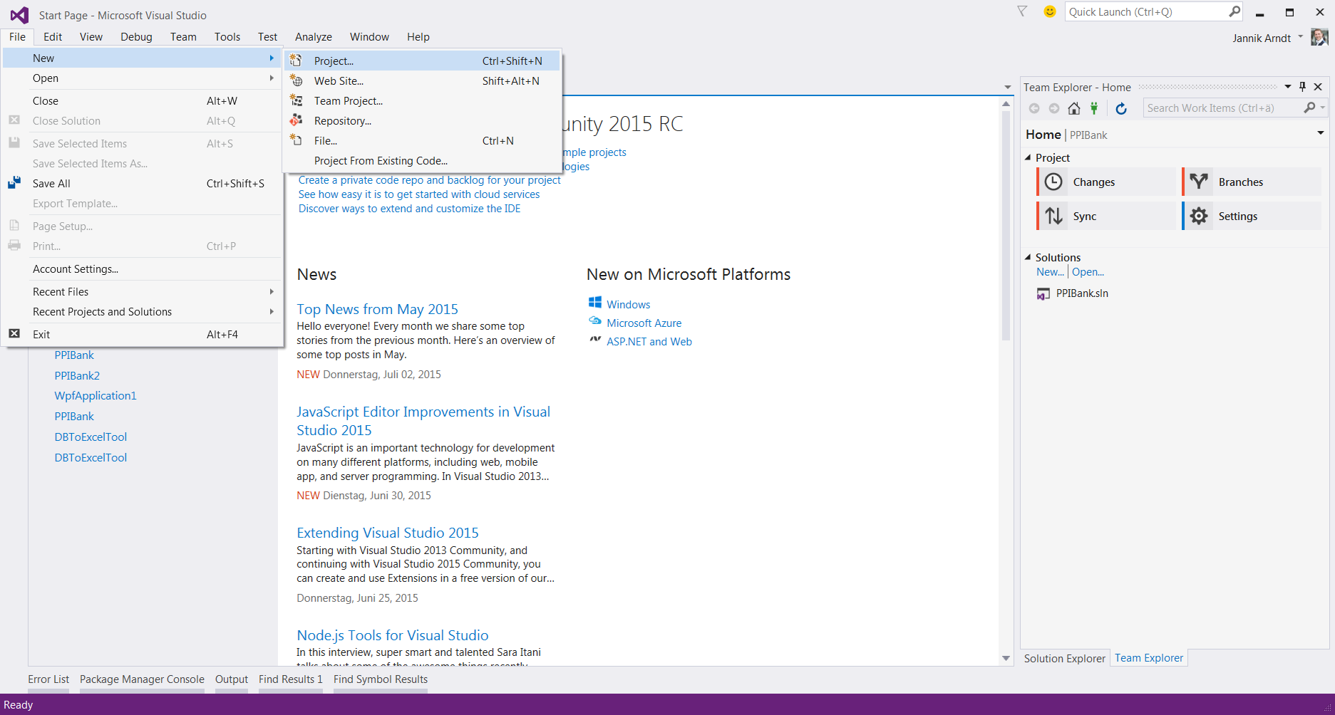Click the scrollbar down arrow
The image size is (1335, 715).
(x=1006, y=658)
